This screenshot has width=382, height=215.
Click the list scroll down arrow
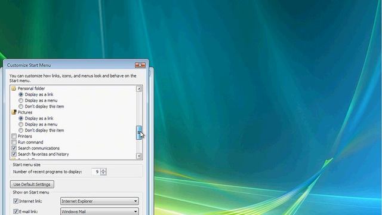[x=139, y=156]
